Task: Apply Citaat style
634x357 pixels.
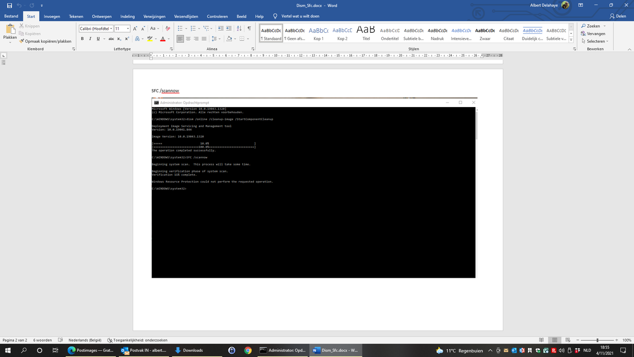Action: 509,33
